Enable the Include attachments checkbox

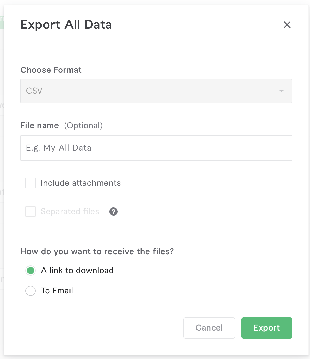pos(31,183)
